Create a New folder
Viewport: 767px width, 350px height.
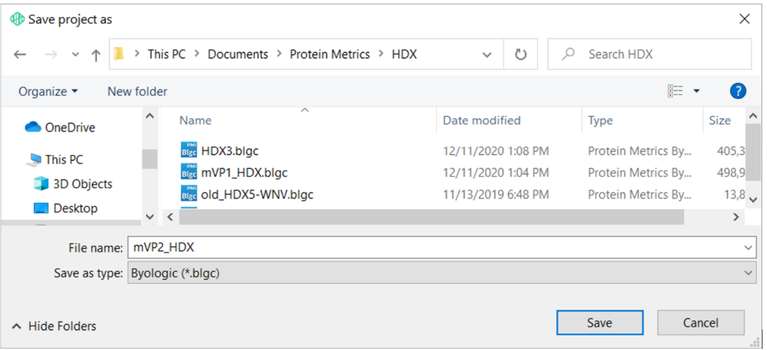[137, 91]
